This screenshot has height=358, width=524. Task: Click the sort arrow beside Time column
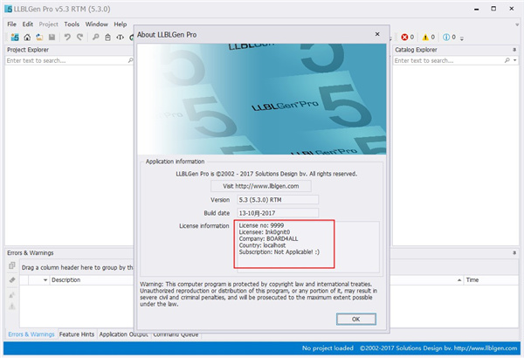459,279
